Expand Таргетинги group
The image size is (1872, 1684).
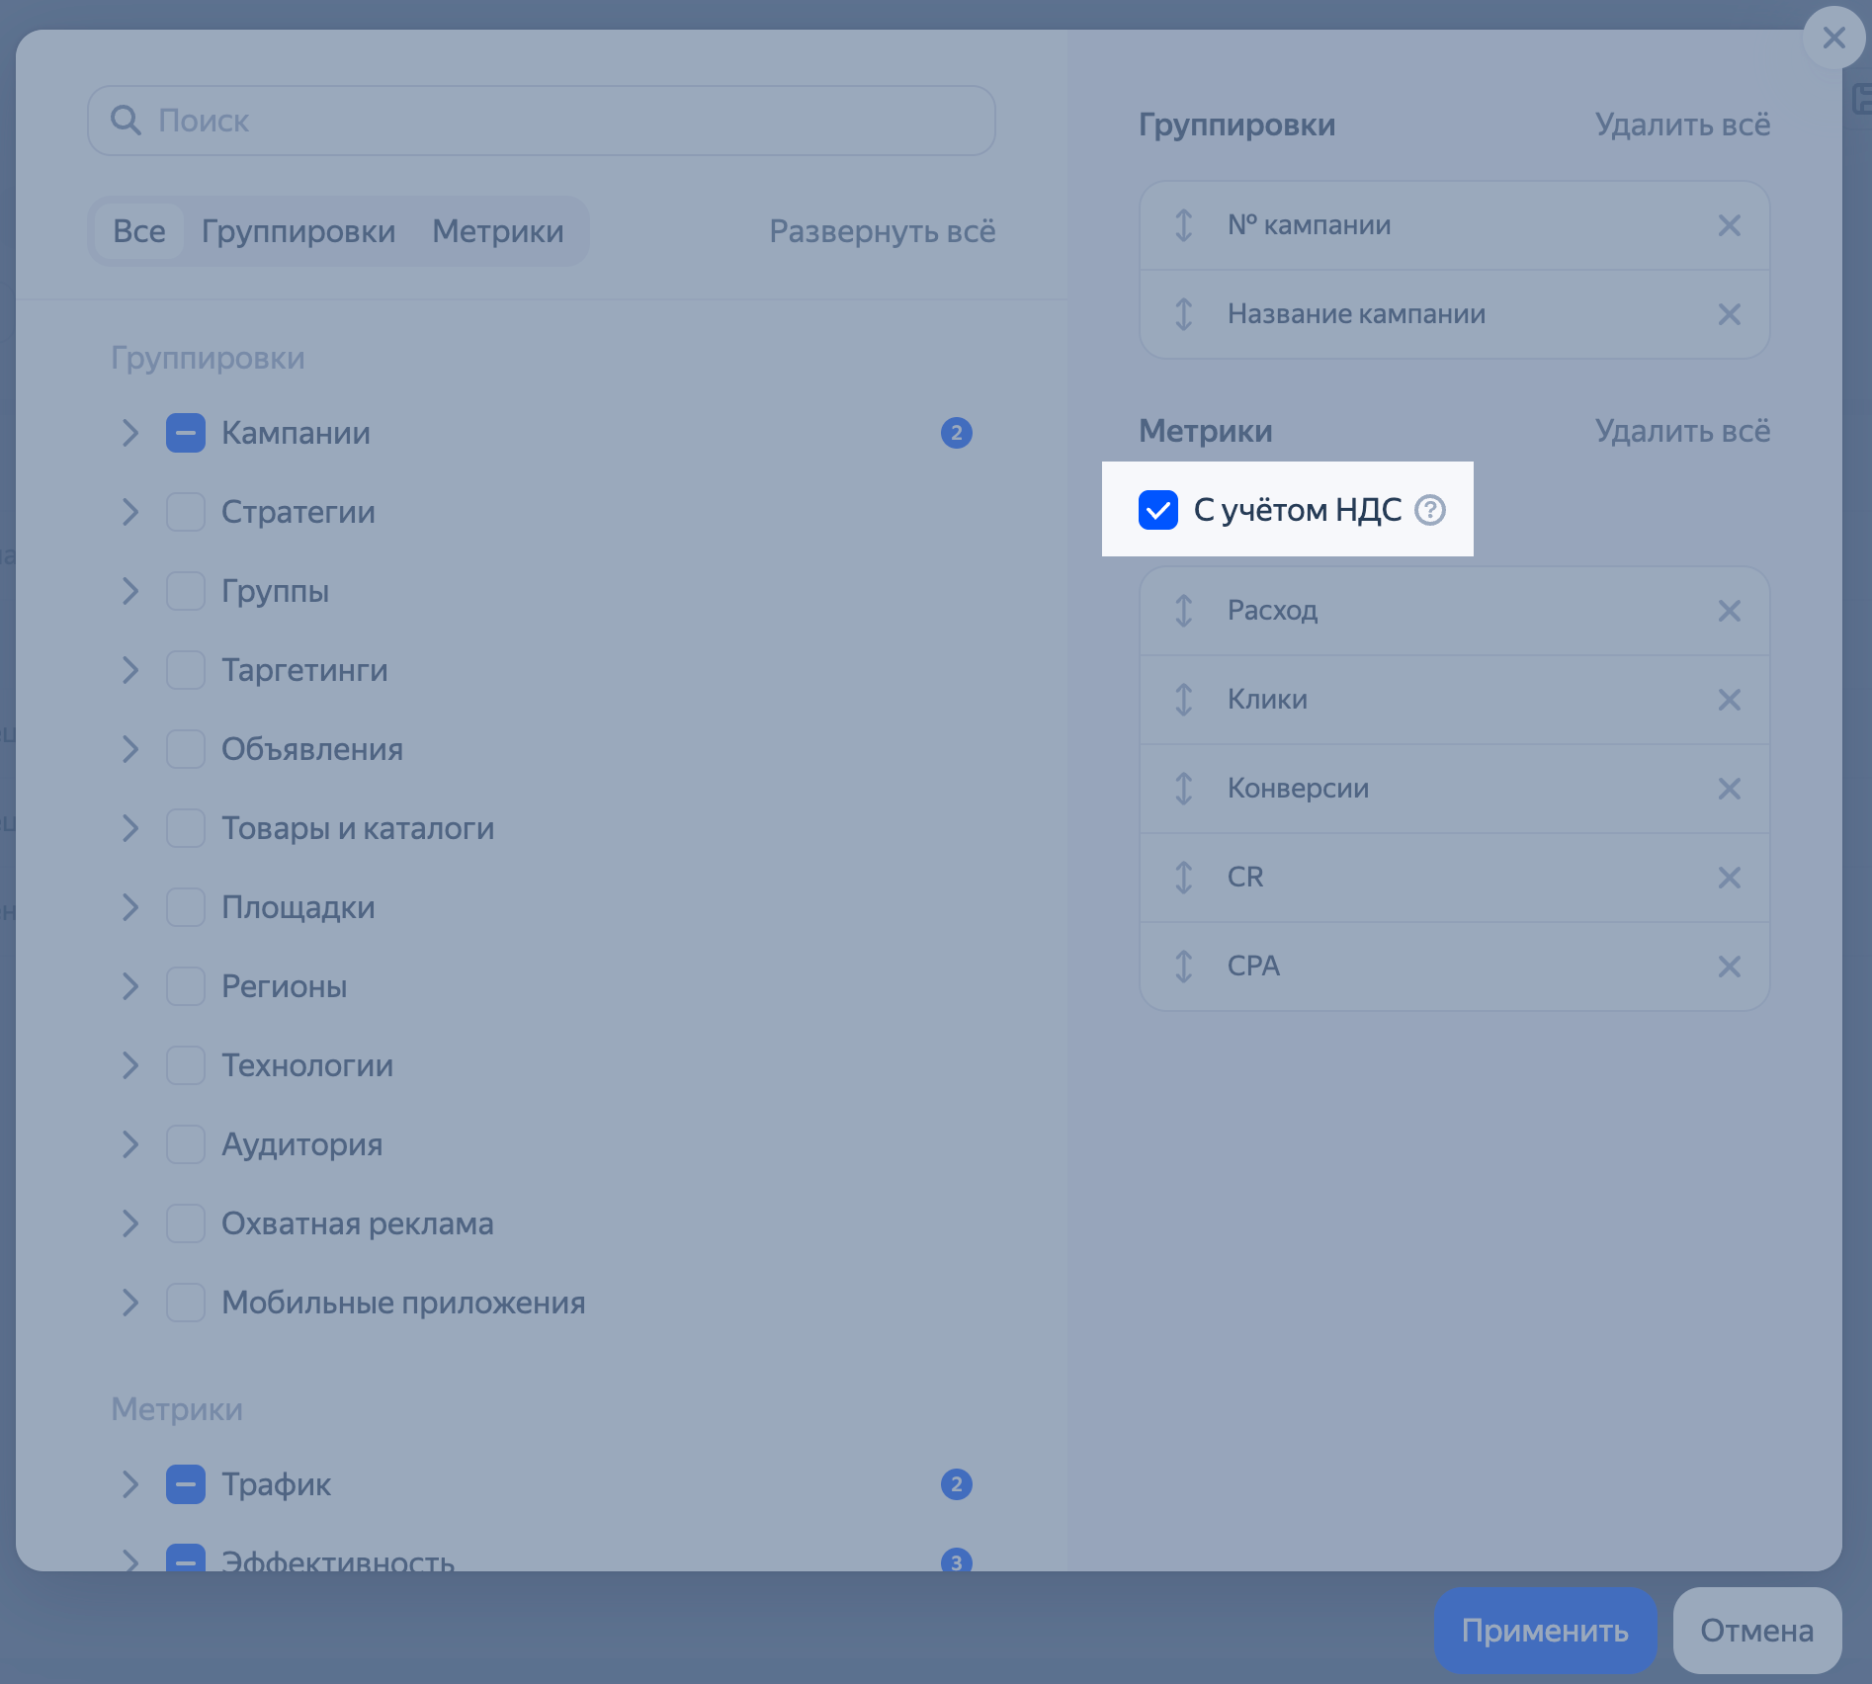pyautogui.click(x=129, y=670)
